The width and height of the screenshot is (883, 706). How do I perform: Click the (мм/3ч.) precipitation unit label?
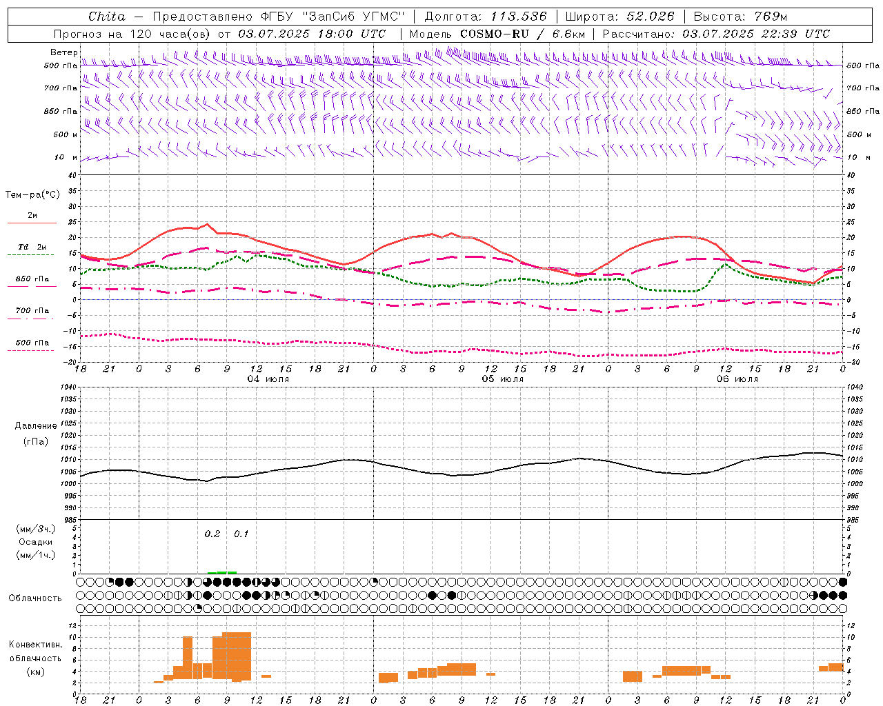pos(36,529)
